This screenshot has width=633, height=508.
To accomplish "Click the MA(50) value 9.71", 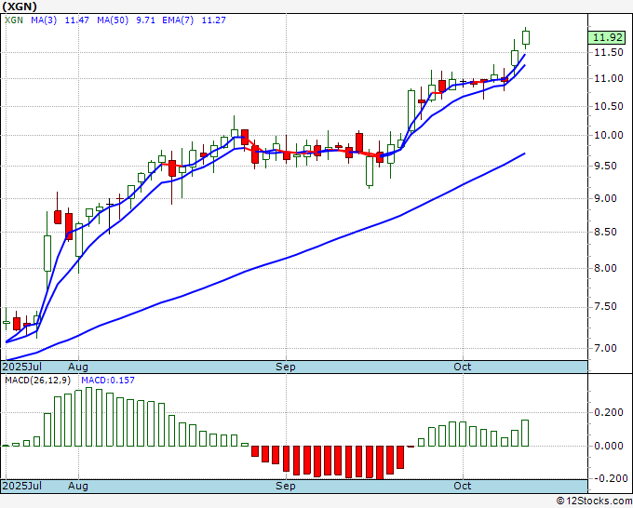I will tap(145, 20).
